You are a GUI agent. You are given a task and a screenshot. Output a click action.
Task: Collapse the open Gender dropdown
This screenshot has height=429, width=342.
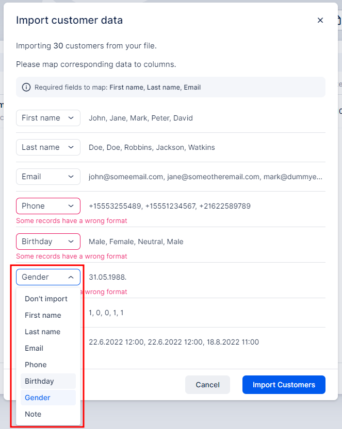pyautogui.click(x=48, y=277)
